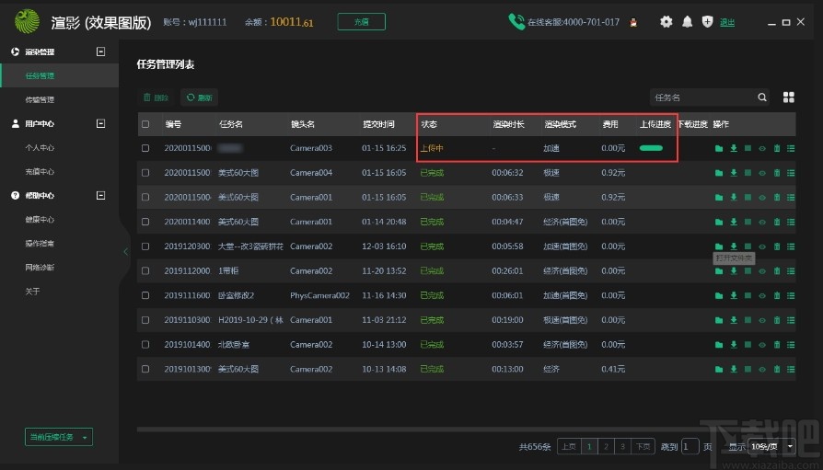Image resolution: width=823 pixels, height=470 pixels.
Task: Tick the checkbox for the 12-03 16:10 task
Action: pos(145,246)
